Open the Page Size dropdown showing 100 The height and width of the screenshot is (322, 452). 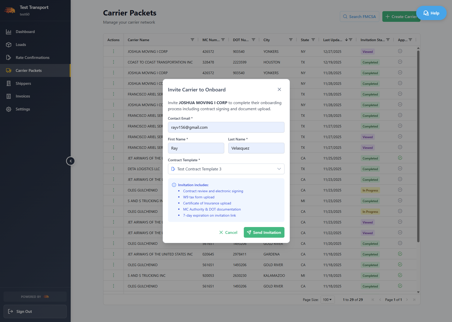(327, 300)
